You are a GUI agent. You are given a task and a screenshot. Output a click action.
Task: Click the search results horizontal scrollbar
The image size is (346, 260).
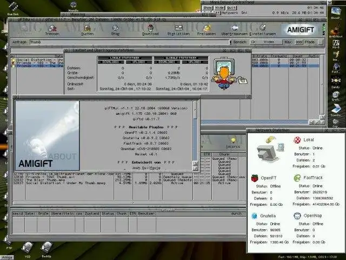point(255,122)
